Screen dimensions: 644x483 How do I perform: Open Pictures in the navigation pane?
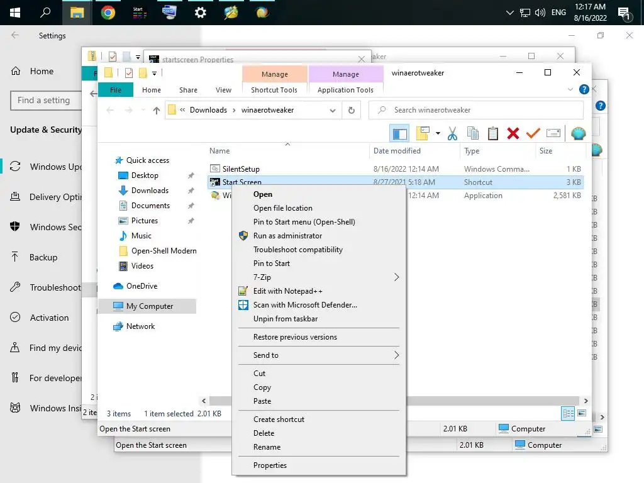point(144,221)
